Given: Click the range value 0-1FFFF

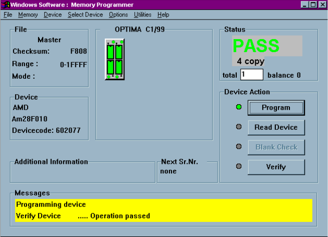Looking at the screenshot, I should click(x=73, y=65).
